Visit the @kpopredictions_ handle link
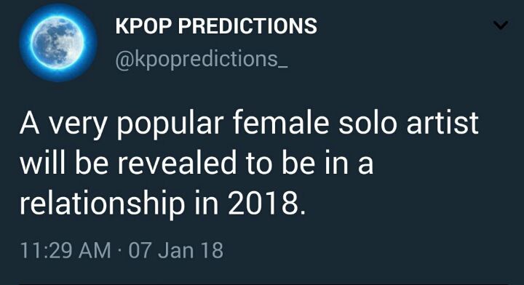 pos(201,60)
